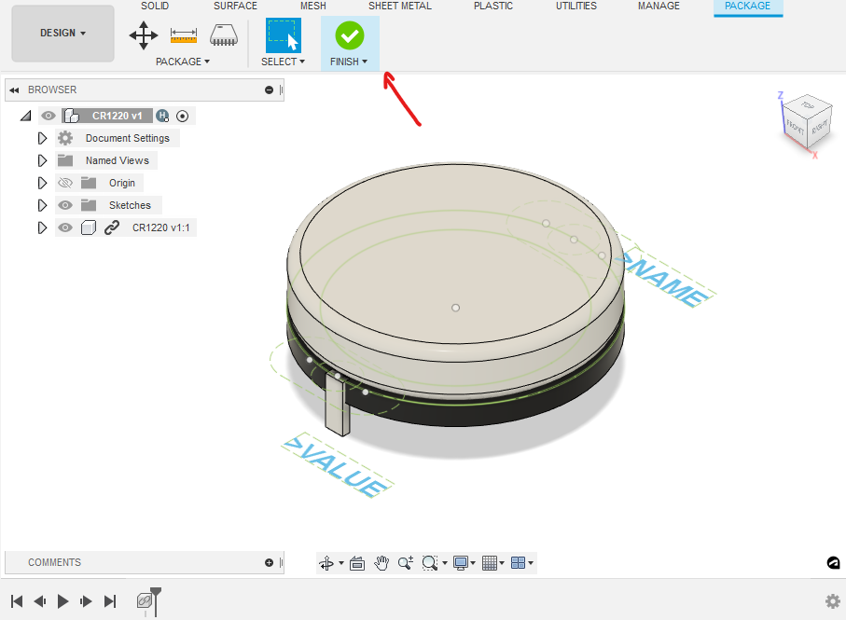This screenshot has height=620, width=846.
Task: Open the PACKAGE panel dropdown
Action: tap(183, 62)
